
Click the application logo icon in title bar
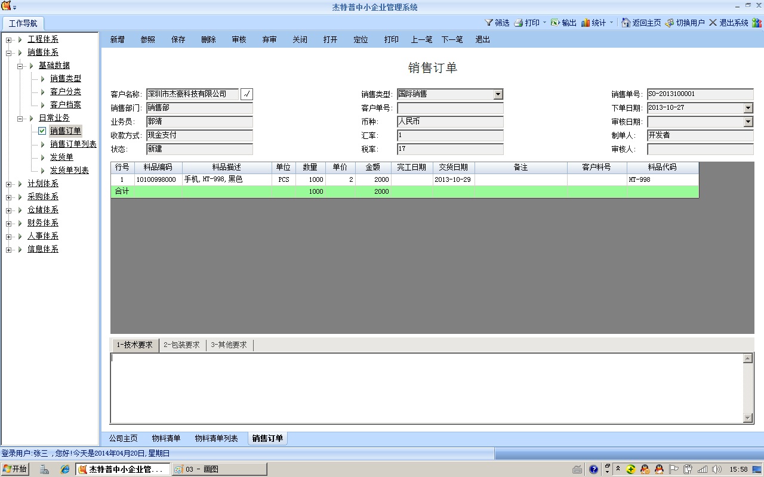point(6,6)
